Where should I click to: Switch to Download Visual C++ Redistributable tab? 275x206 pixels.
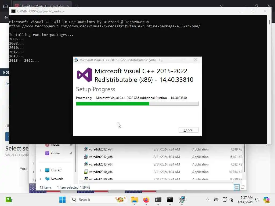(x=42, y=5)
